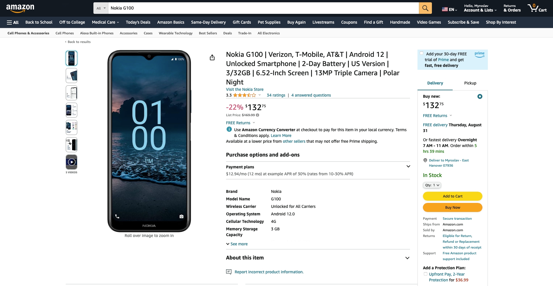Check the 30-day free Prime trial checkbox

tap(422, 53)
